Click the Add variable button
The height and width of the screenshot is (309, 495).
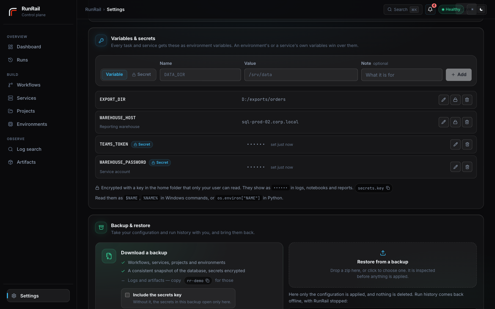pyautogui.click(x=458, y=75)
